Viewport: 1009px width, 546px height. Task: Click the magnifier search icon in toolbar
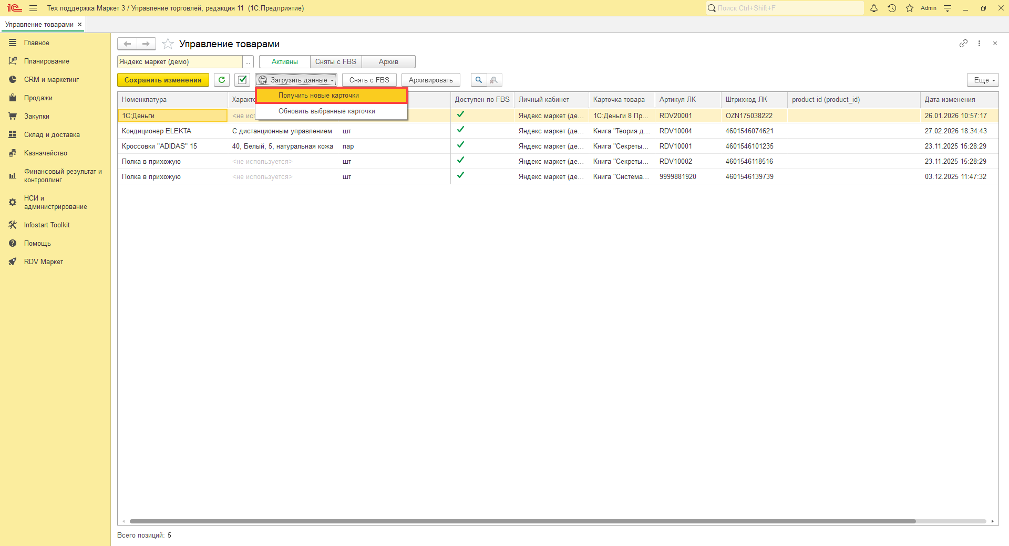478,80
